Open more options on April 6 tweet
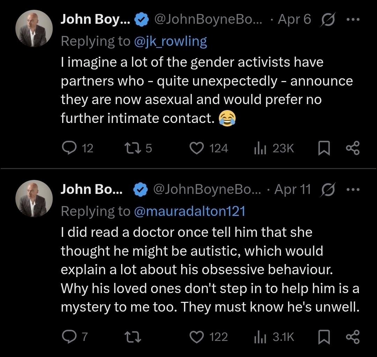Screen dimensions: 377x357 click(x=353, y=20)
